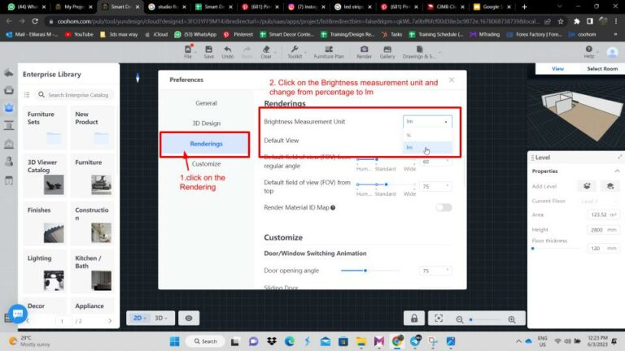The image size is (625, 351).
Task: Open Chrome from the Windows taskbar
Action: [396, 341]
